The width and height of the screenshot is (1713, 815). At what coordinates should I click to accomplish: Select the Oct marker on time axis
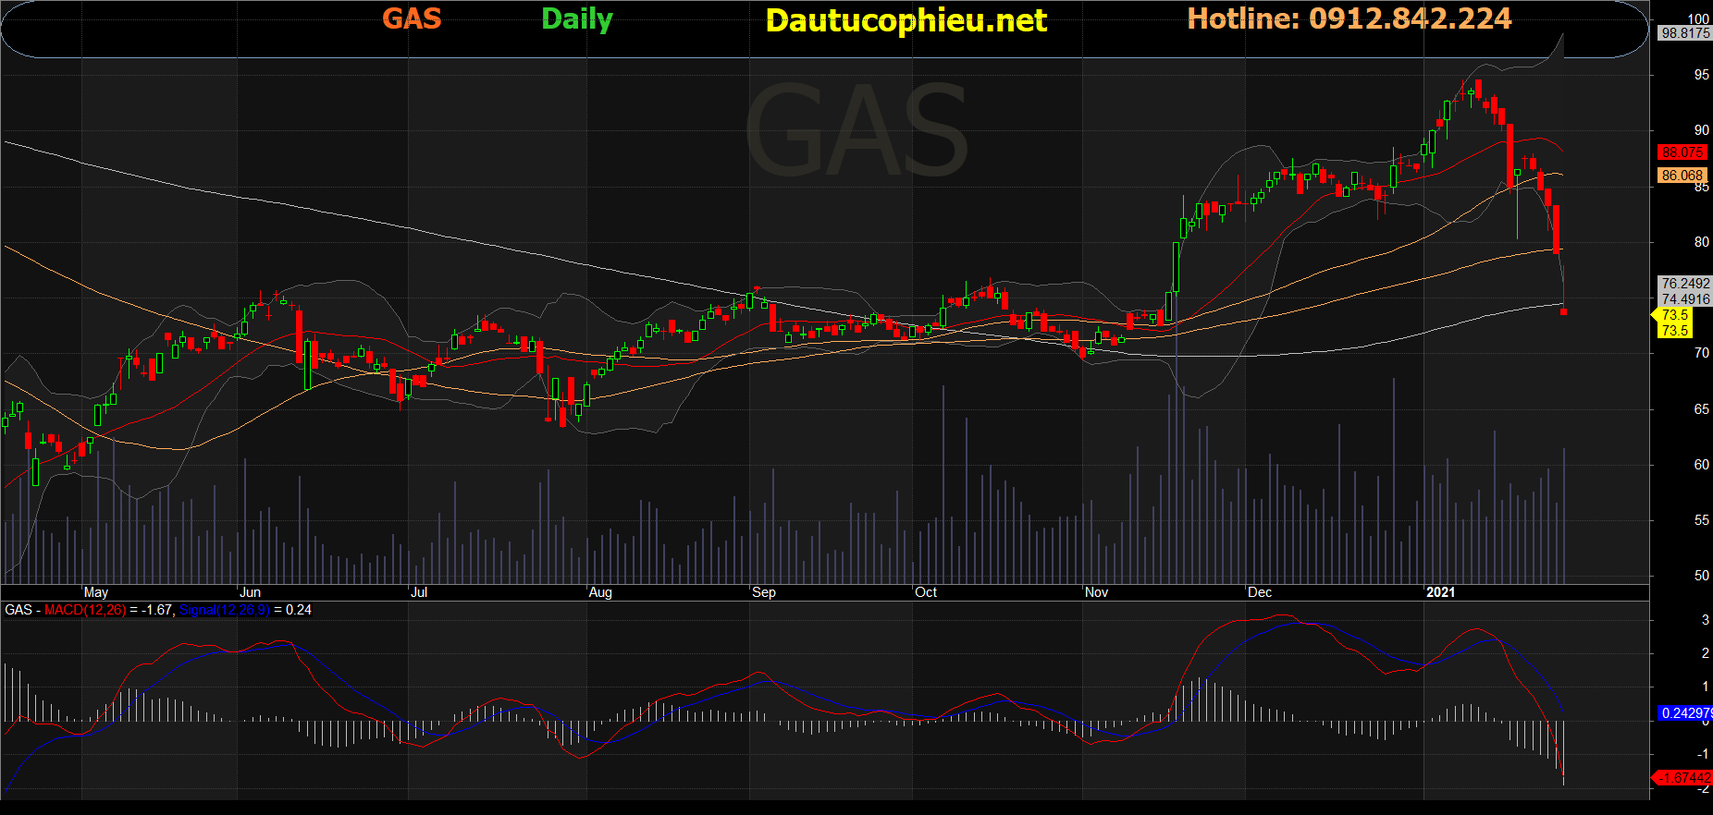(926, 592)
